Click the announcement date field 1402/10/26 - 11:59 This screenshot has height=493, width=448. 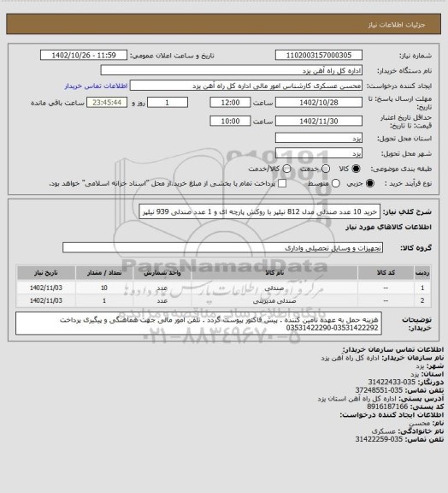[x=84, y=55]
